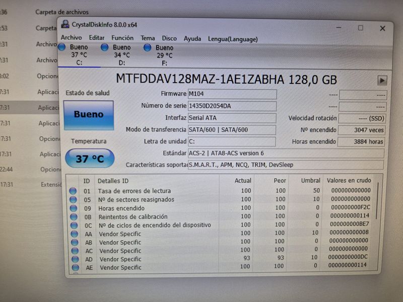Image resolution: width=403 pixels, height=302 pixels.
Task: Click the Letra de unidad field C:
Action: coord(232,141)
